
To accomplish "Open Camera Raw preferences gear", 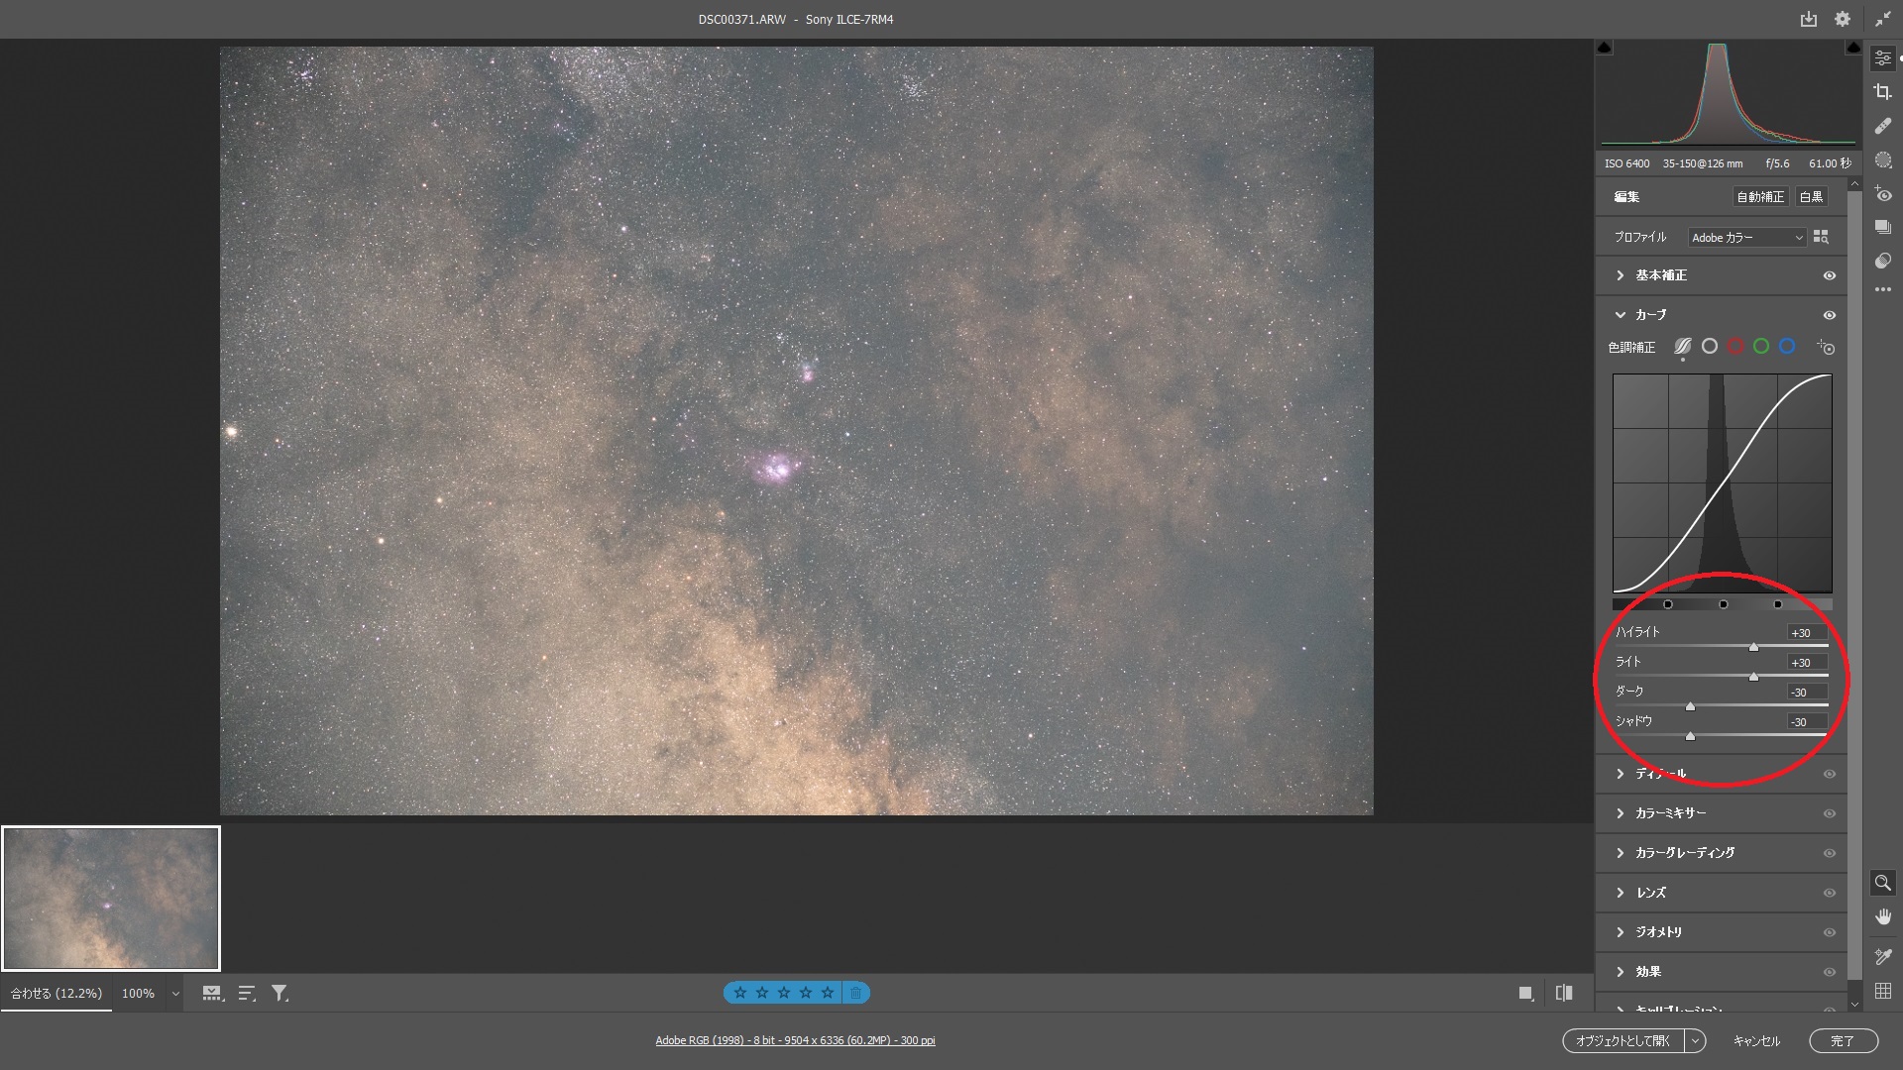I will pyautogui.click(x=1842, y=19).
